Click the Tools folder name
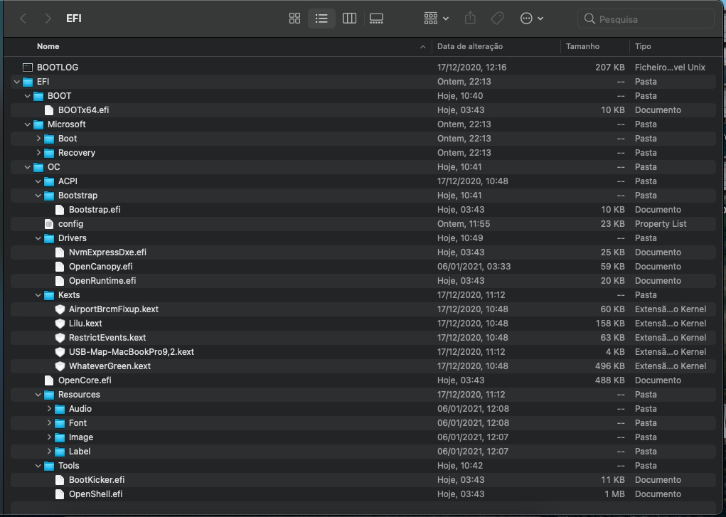The image size is (726, 517). point(68,466)
